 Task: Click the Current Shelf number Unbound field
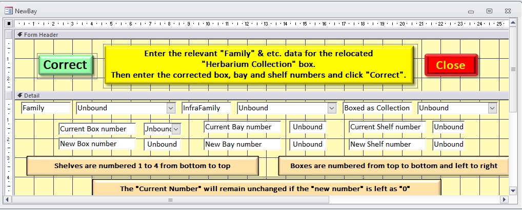pos(449,127)
